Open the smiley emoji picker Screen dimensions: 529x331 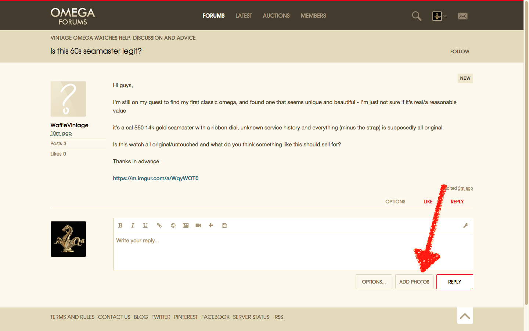click(x=173, y=225)
